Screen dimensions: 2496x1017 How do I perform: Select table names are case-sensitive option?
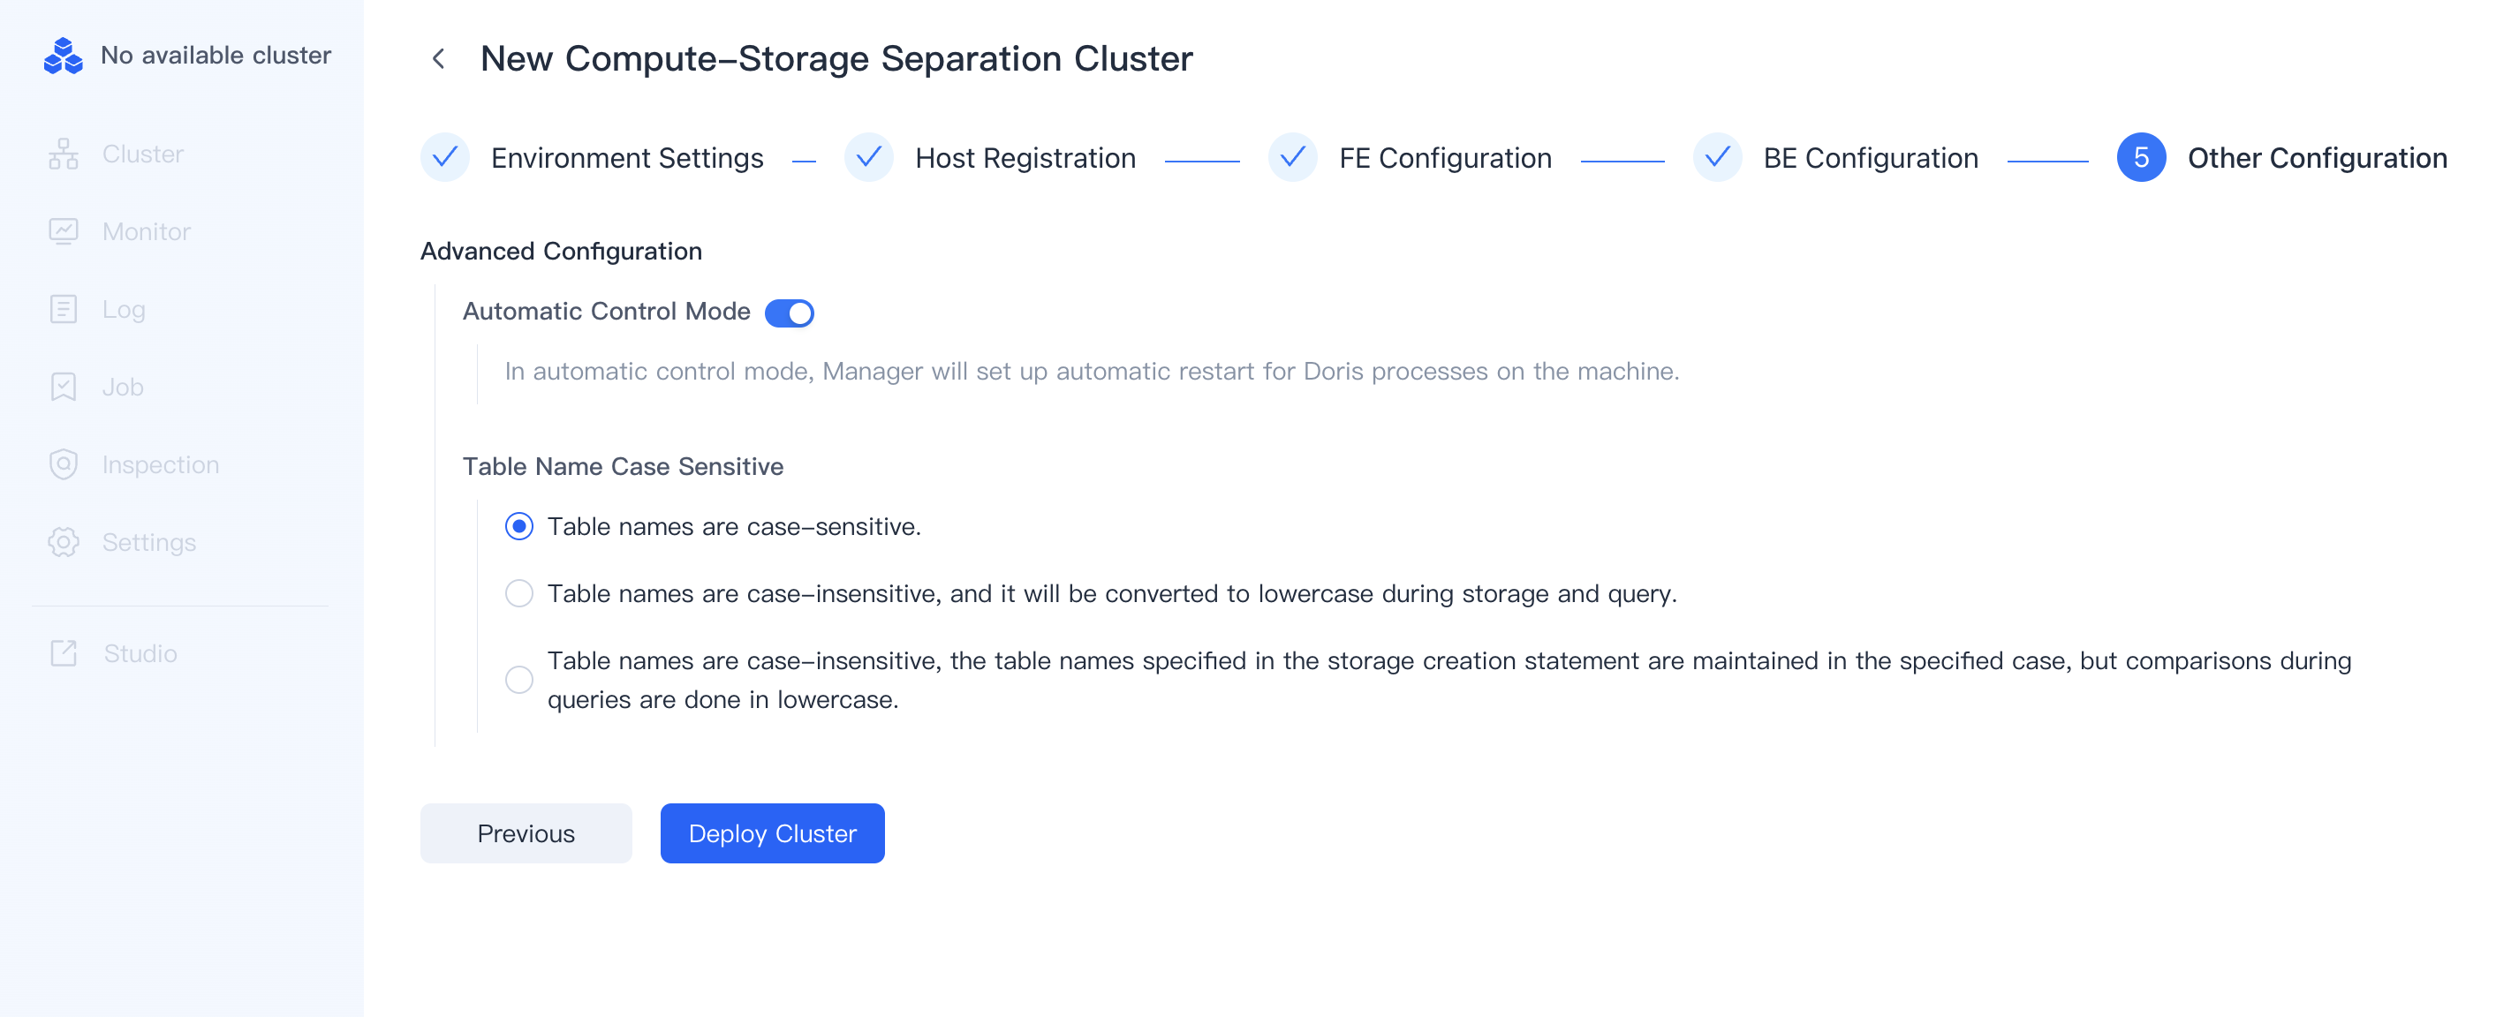tap(519, 526)
